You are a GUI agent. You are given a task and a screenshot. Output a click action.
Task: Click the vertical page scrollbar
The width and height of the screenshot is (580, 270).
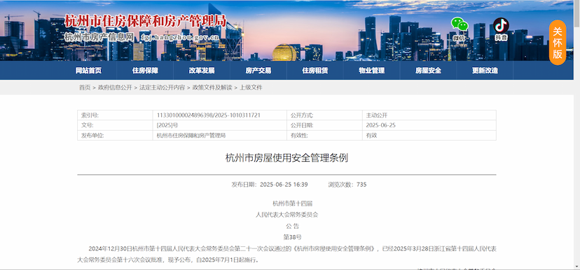[x=576, y=135]
